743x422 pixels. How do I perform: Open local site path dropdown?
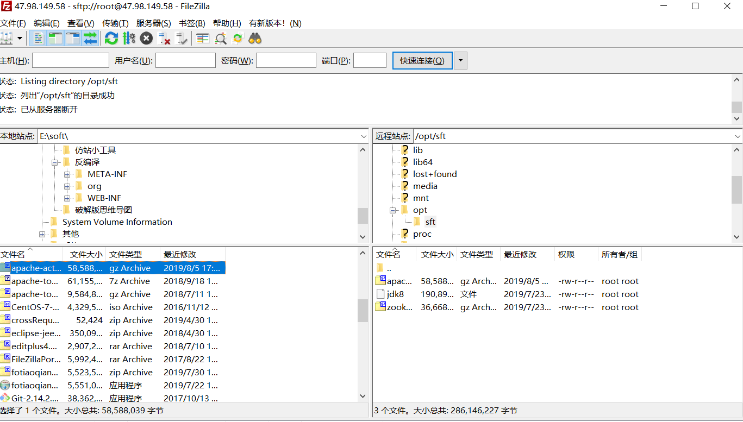[x=364, y=136]
